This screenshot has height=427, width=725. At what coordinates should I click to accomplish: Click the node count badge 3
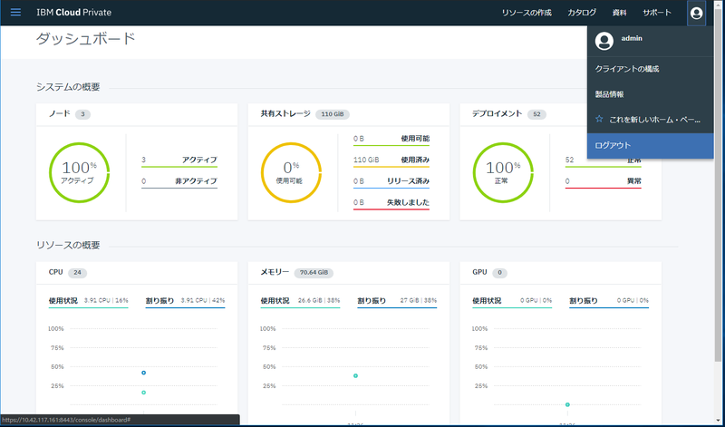82,114
